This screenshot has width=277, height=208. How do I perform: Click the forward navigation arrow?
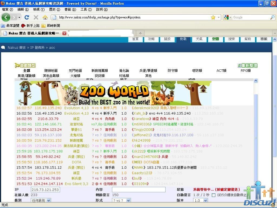[x=14, y=17]
